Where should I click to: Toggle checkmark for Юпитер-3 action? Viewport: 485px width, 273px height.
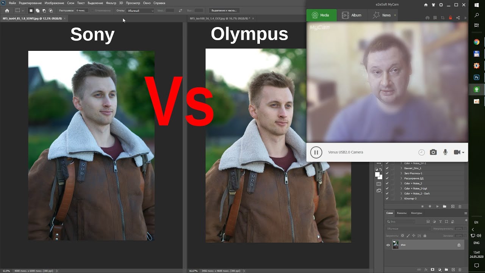pos(387,198)
